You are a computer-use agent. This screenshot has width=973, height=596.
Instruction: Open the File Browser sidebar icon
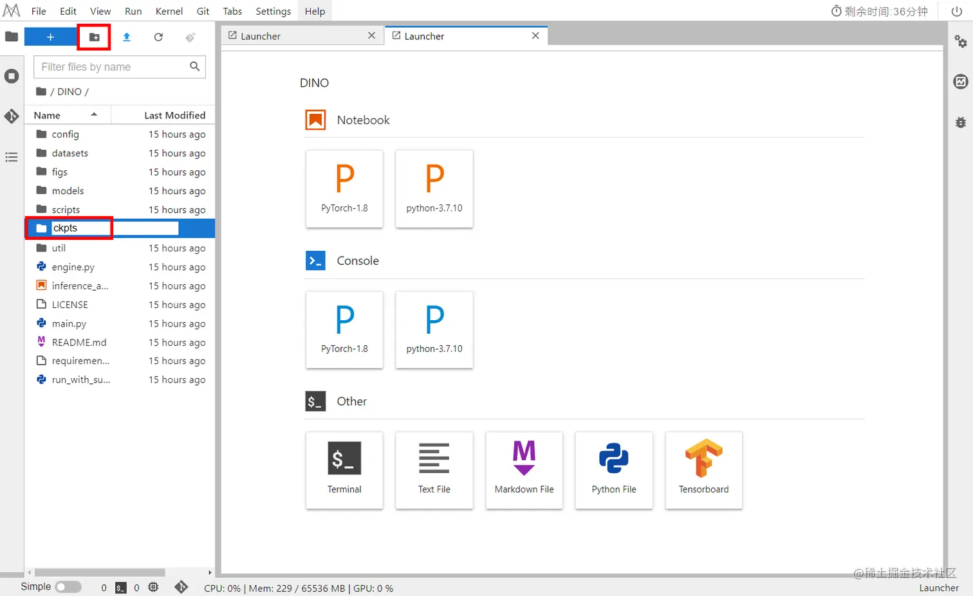pyautogui.click(x=12, y=37)
